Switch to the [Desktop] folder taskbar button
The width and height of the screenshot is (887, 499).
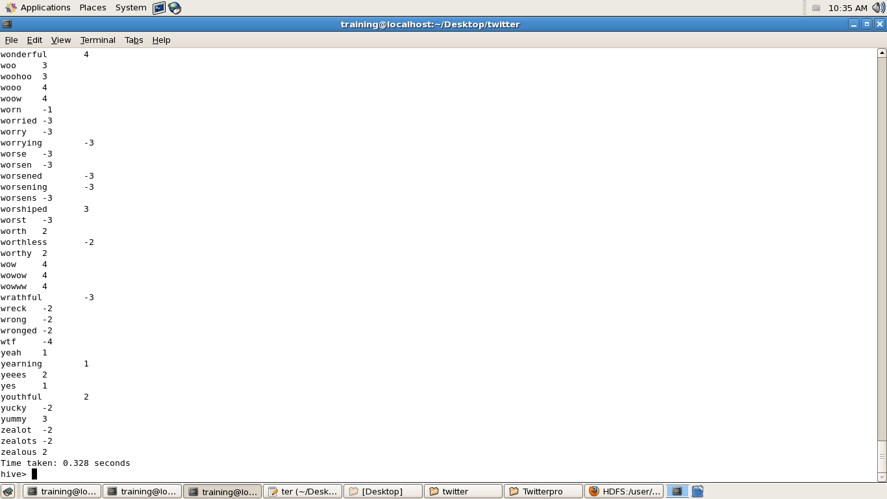coord(383,492)
